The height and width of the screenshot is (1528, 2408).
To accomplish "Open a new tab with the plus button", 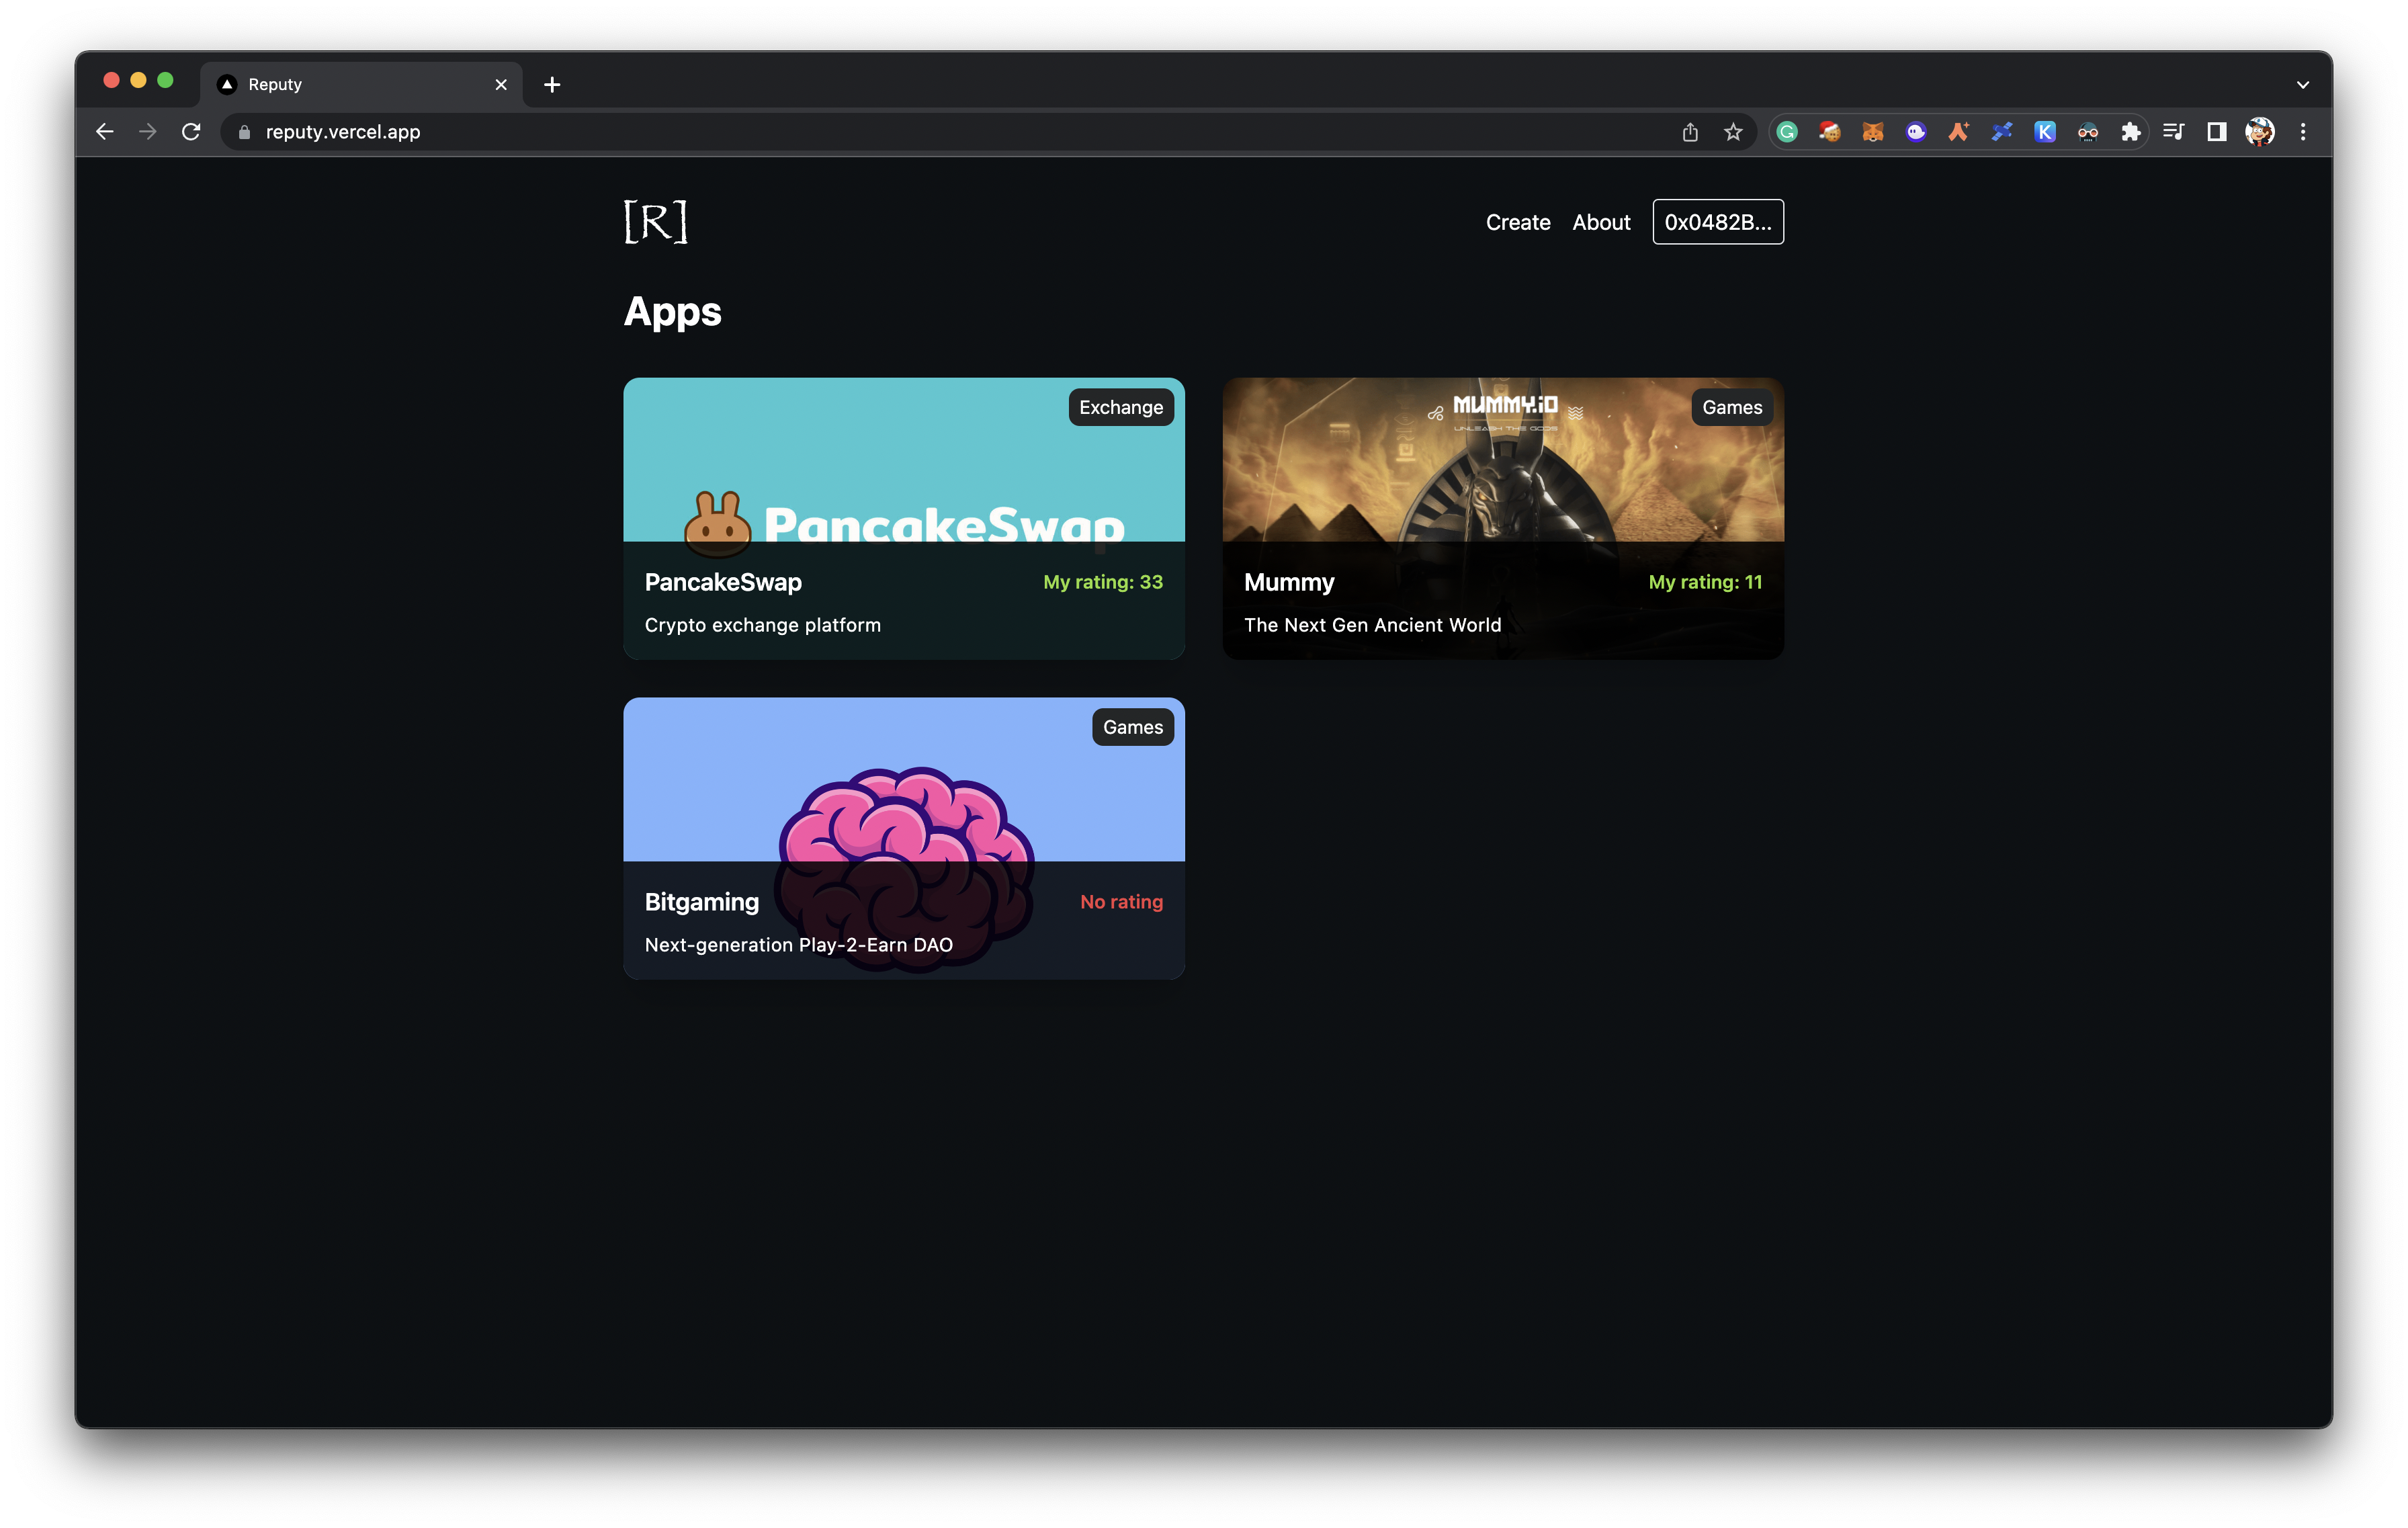I will (x=552, y=85).
